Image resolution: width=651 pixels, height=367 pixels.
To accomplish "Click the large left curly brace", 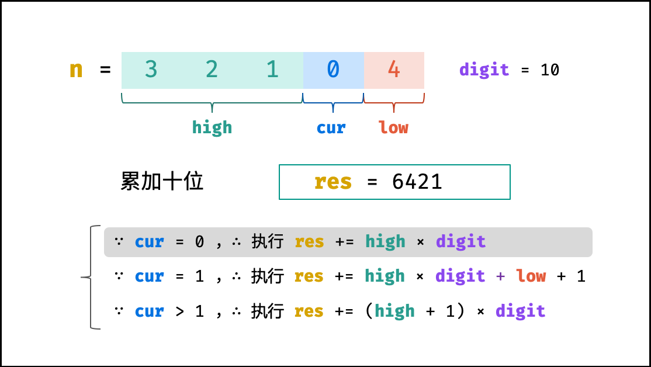I will (x=91, y=278).
